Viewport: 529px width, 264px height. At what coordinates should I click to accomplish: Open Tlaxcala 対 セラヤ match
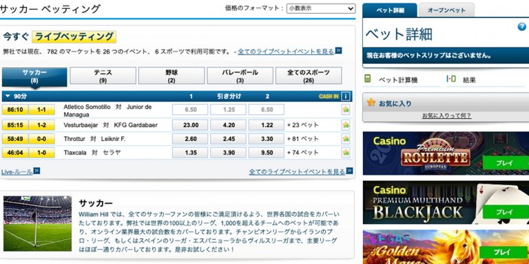click(x=92, y=153)
